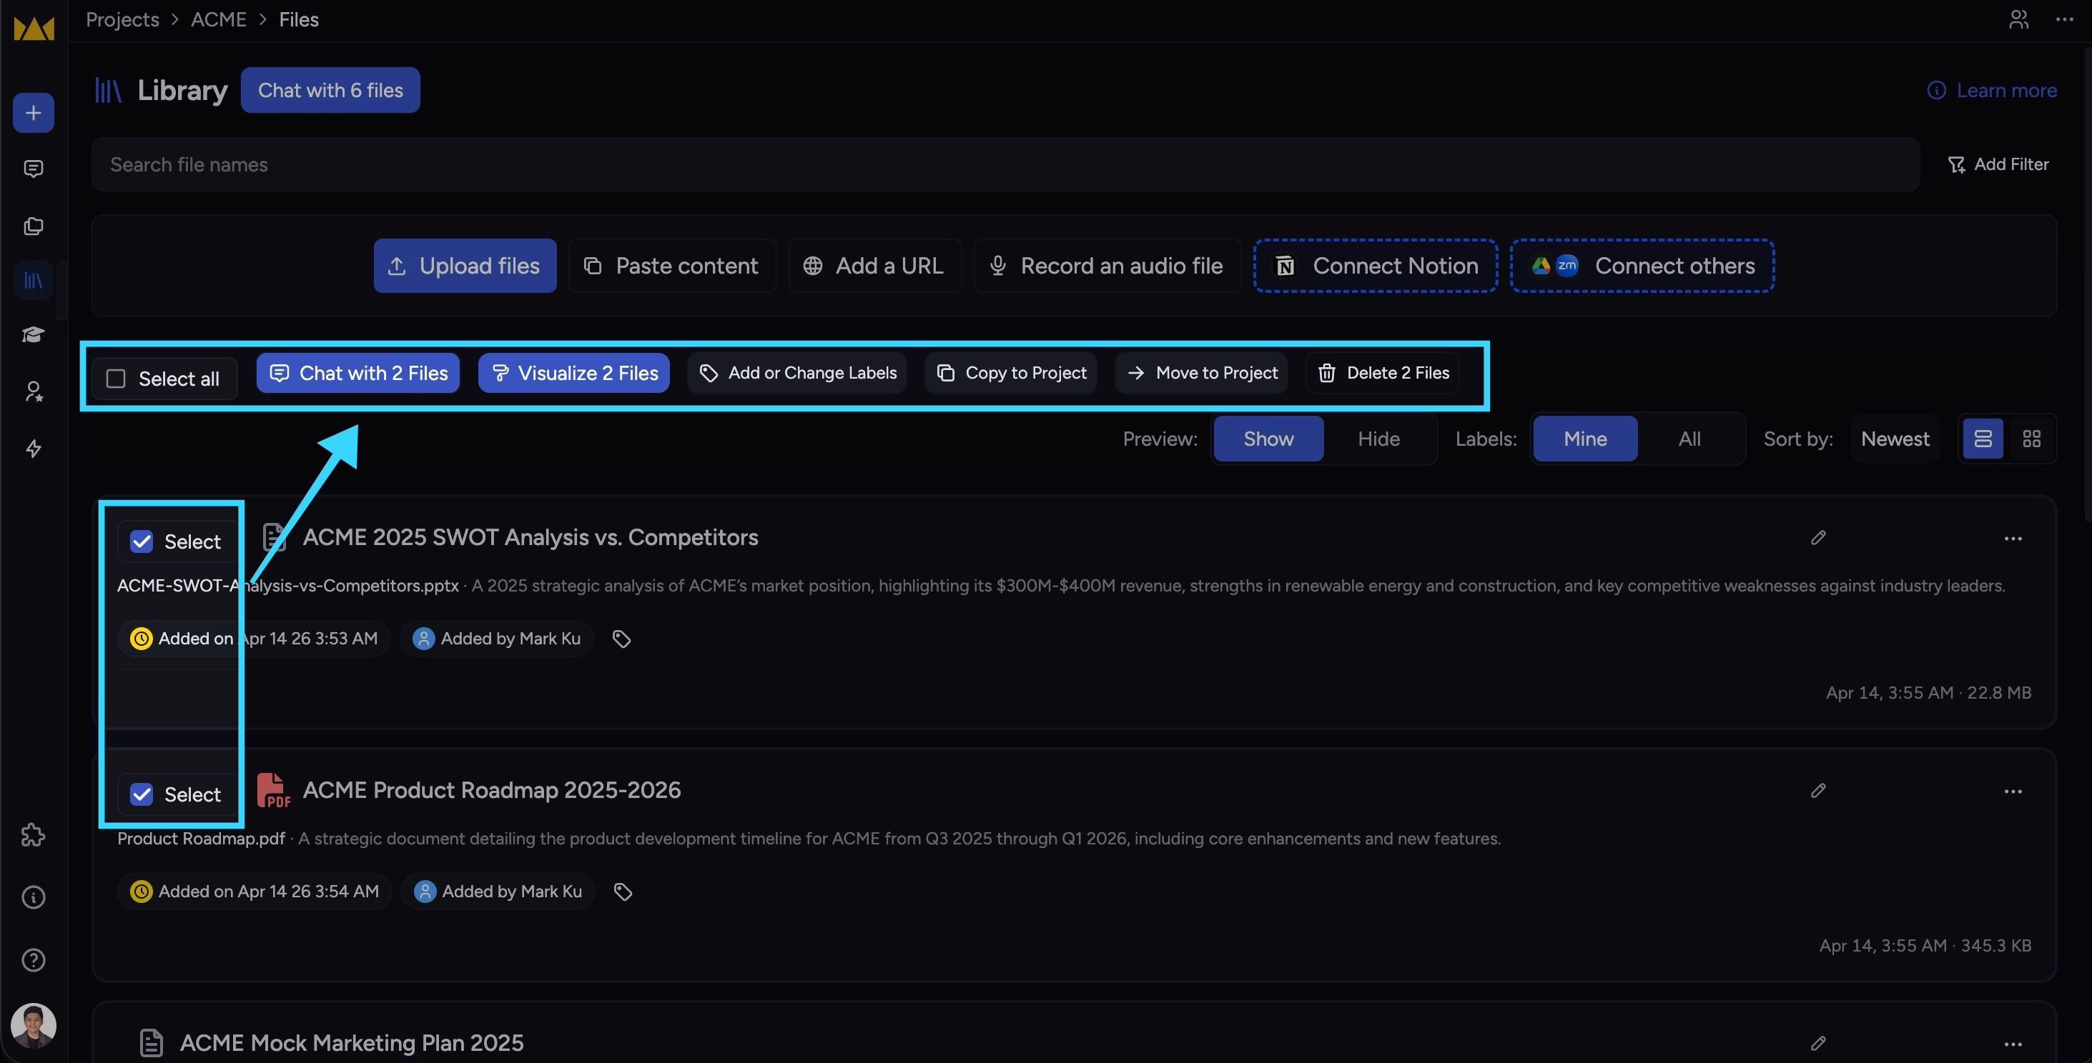Open ACME 2025 SWOT Analysis vs. Competitors title
The width and height of the screenshot is (2092, 1063).
[531, 537]
